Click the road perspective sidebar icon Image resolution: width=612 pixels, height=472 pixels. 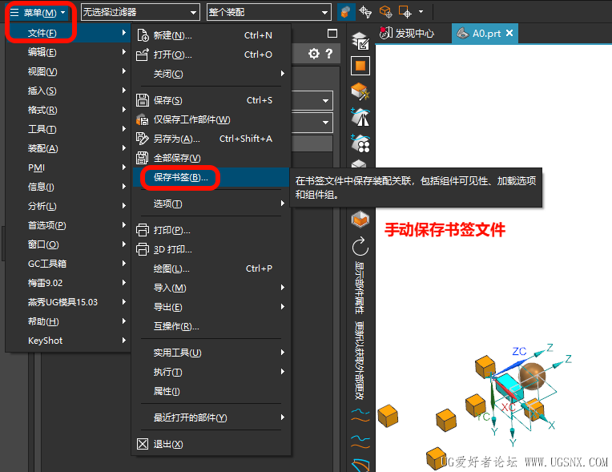pos(360,117)
